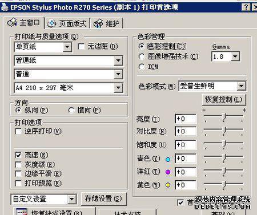Click the 青色 slider
The width and height of the screenshot is (257, 215).
[x=223, y=157]
